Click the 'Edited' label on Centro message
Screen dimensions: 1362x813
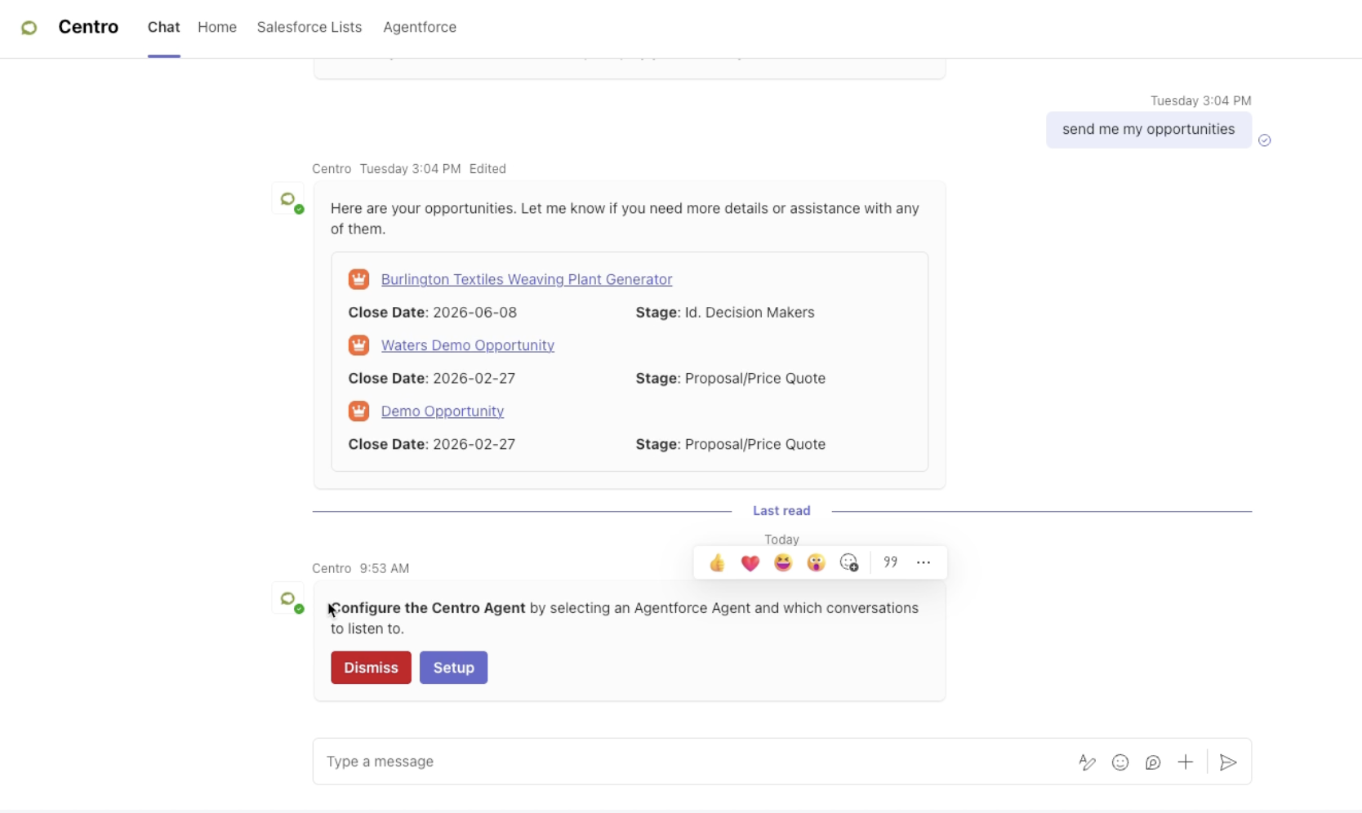(487, 169)
